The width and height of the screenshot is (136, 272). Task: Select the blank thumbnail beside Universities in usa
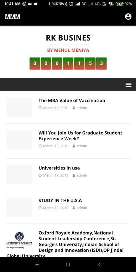click(x=19, y=175)
